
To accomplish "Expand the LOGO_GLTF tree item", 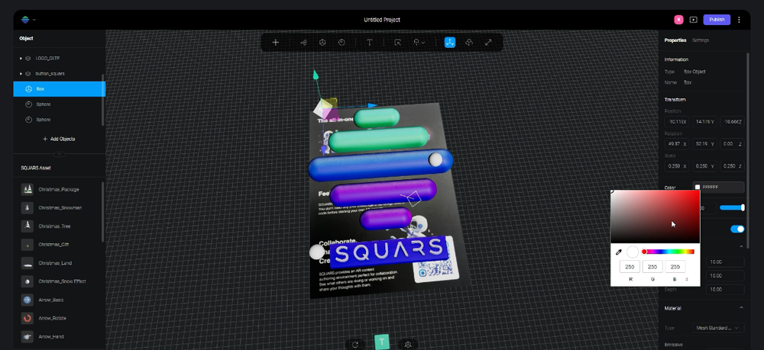I will click(21, 58).
